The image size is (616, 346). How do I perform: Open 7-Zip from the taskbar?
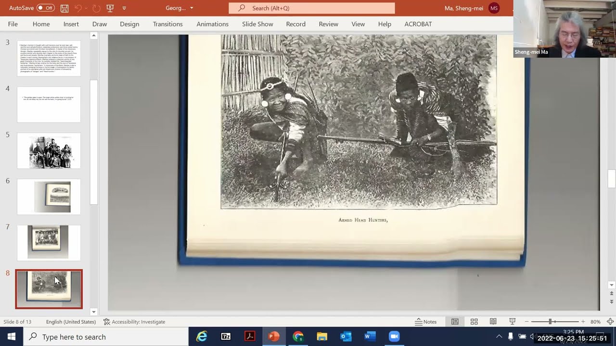tap(226, 336)
